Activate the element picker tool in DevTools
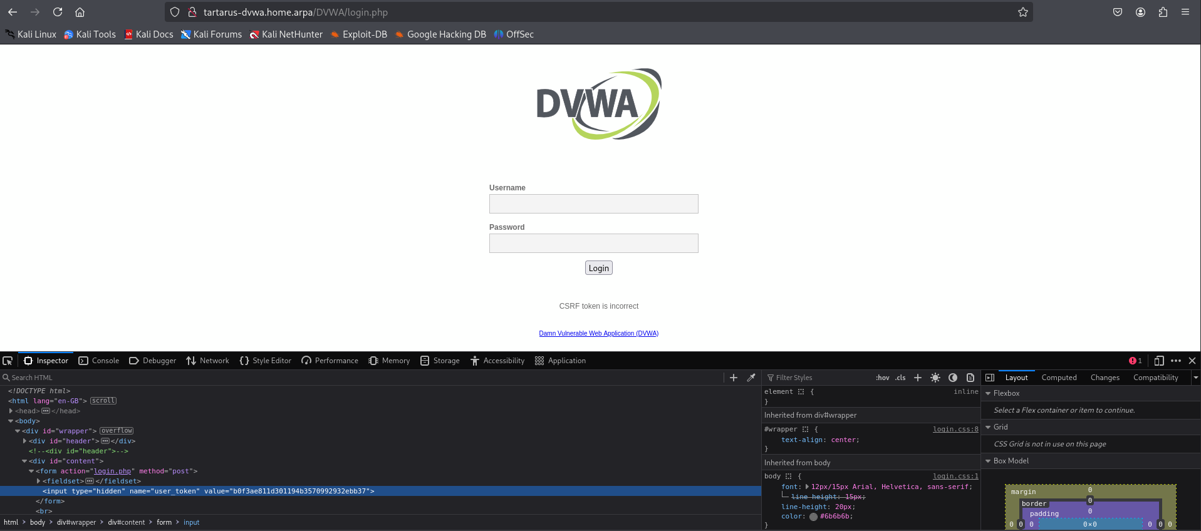The image size is (1201, 531). click(8, 361)
